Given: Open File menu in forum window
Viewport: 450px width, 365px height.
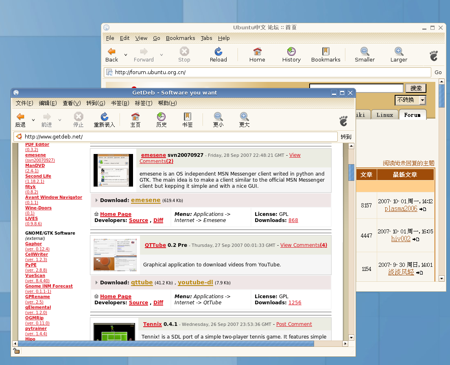Looking at the screenshot, I should click(x=110, y=38).
